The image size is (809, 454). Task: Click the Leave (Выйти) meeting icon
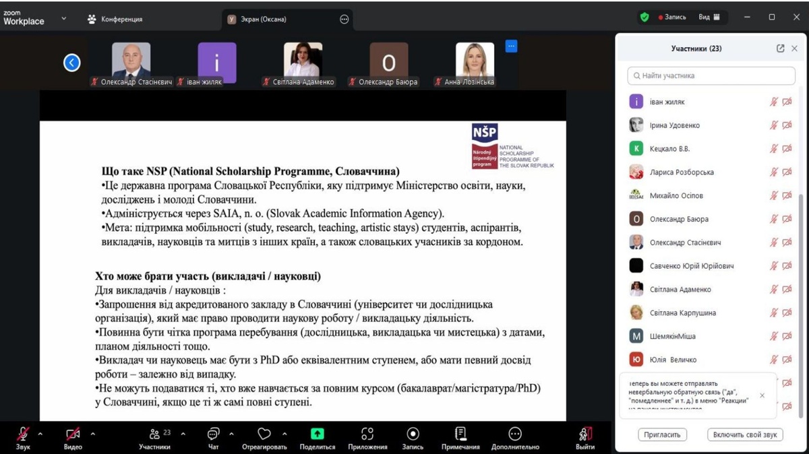click(x=585, y=434)
